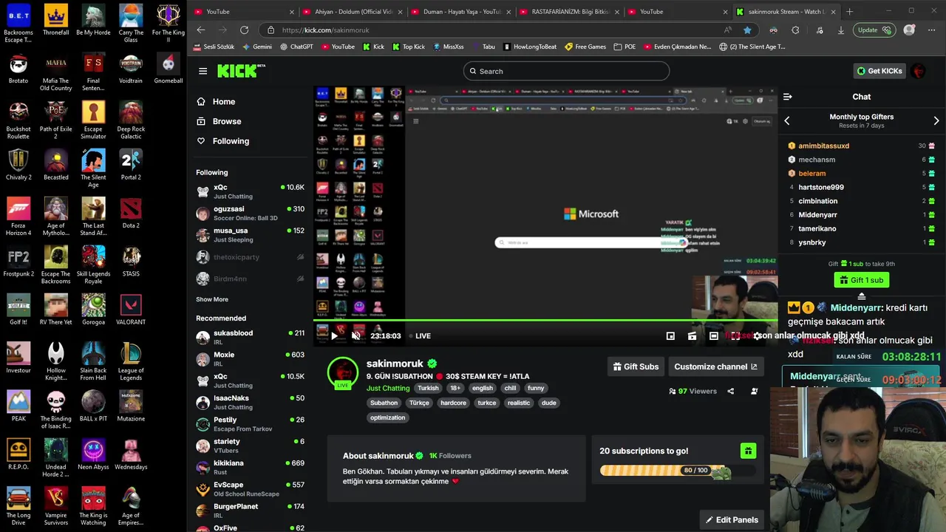The image size is (946, 532).
Task: Open recommended channel kikikiana
Action: tap(250, 467)
